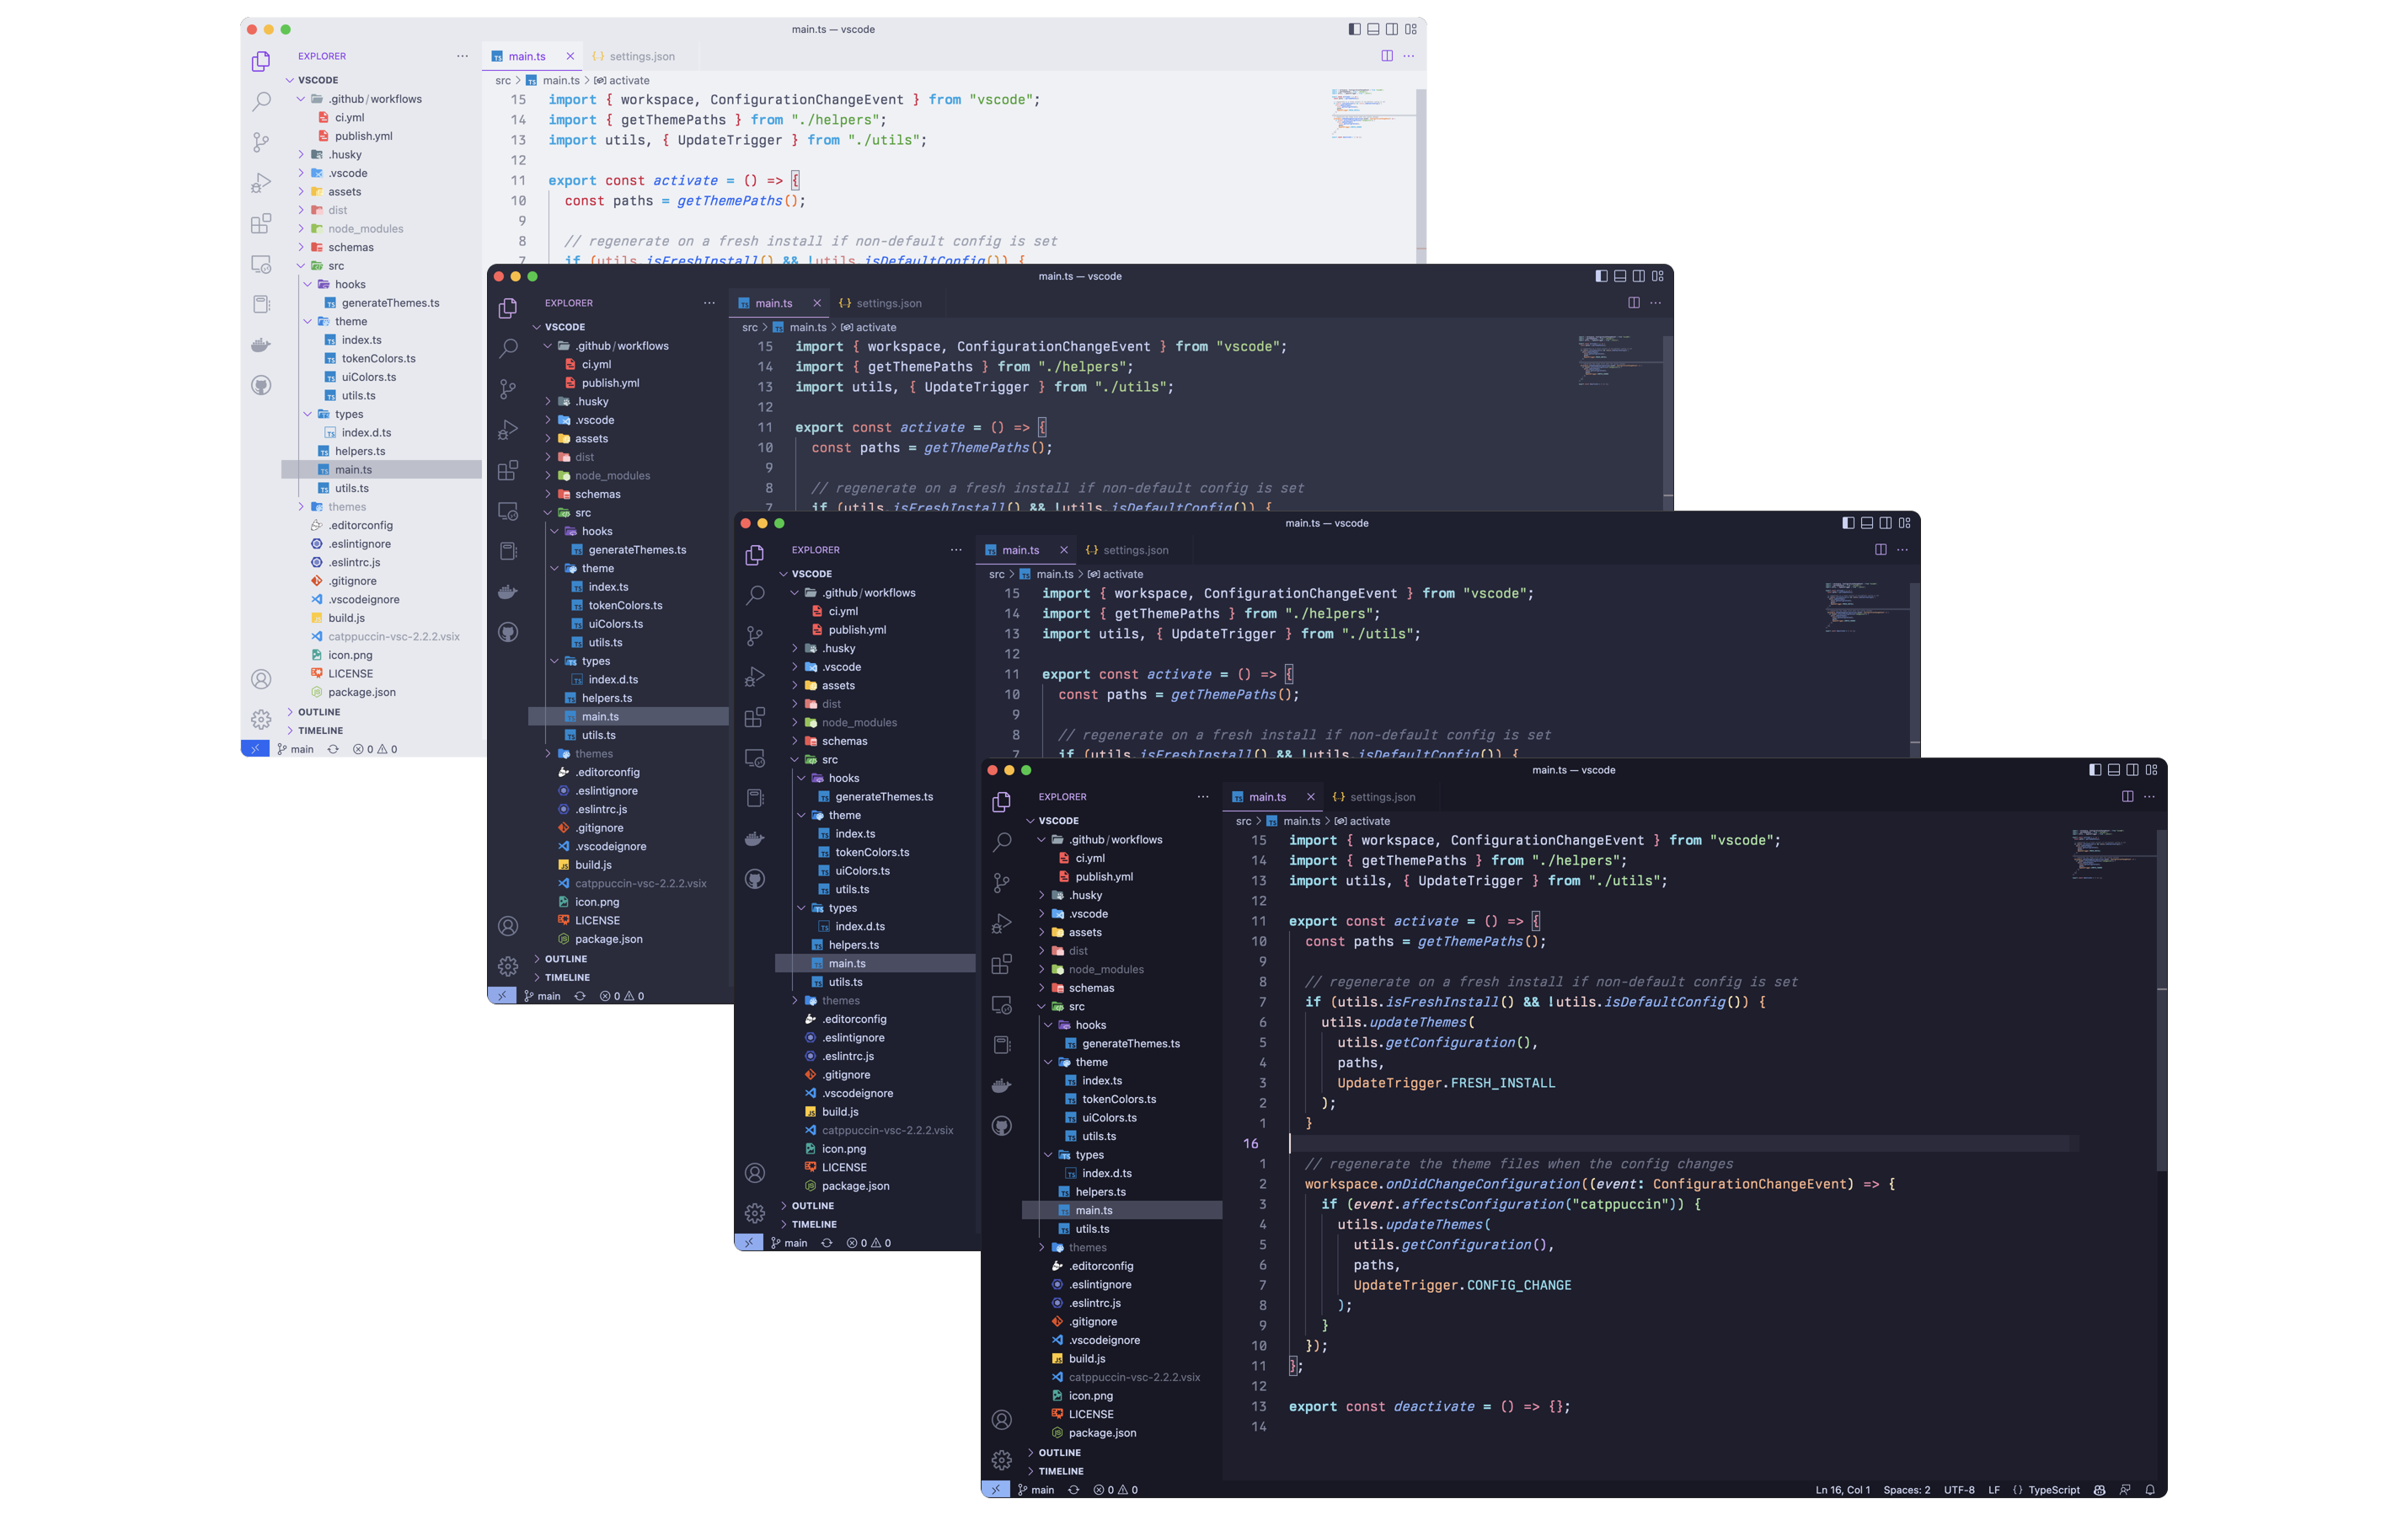This screenshot has width=2408, height=1515.
Task: Open the Run and Debug view
Action: (1002, 921)
